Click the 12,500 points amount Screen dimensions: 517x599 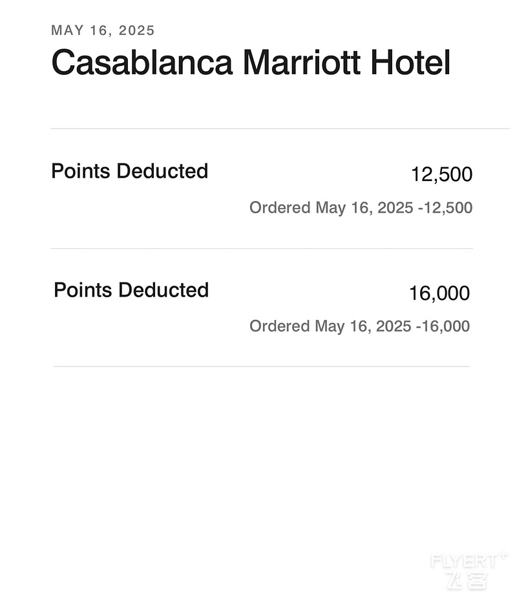(x=442, y=174)
